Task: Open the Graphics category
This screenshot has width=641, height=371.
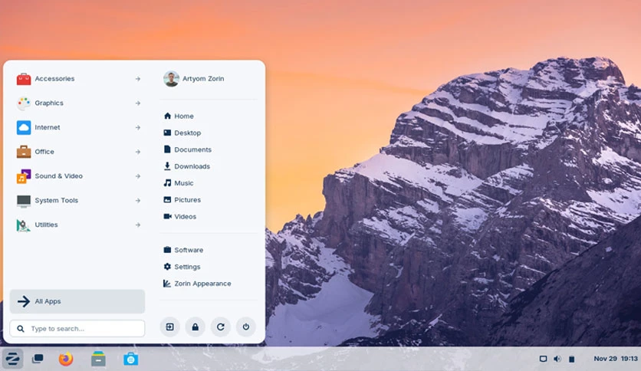Action: click(x=77, y=103)
